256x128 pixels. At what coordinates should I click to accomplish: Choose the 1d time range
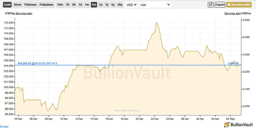tap(80, 5)
